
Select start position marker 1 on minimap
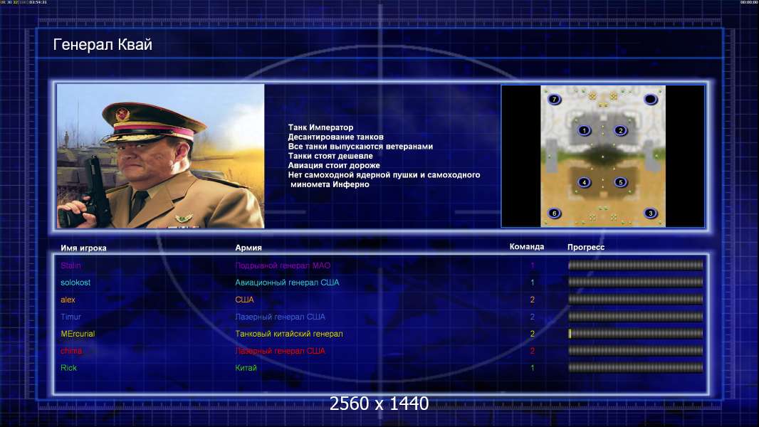(585, 130)
